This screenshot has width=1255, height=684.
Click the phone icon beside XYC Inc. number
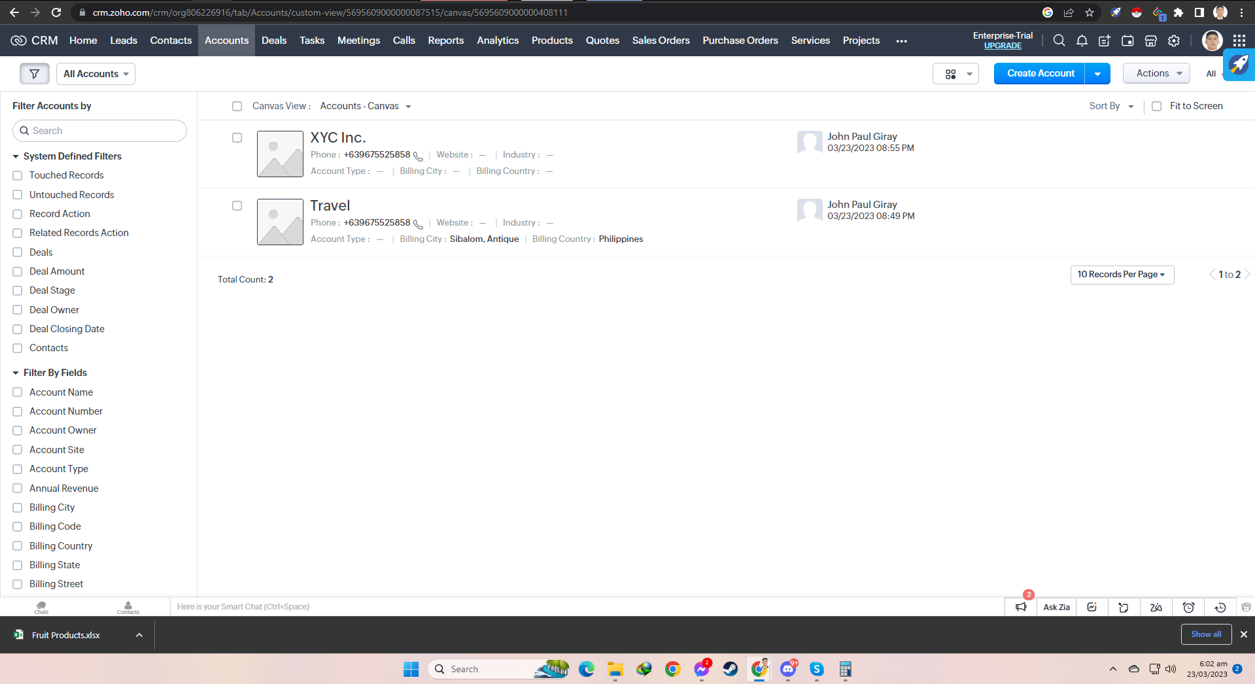point(418,156)
